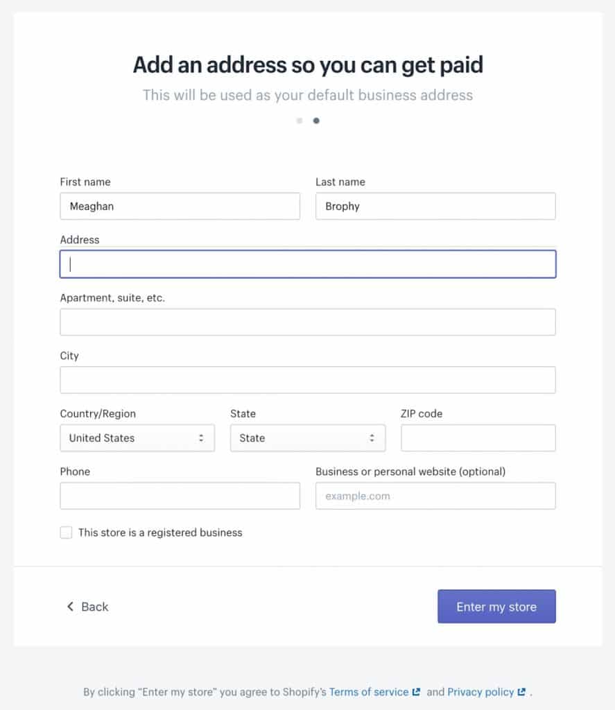Click the Terms of service external link icon
The image size is (615, 710).
(x=417, y=691)
